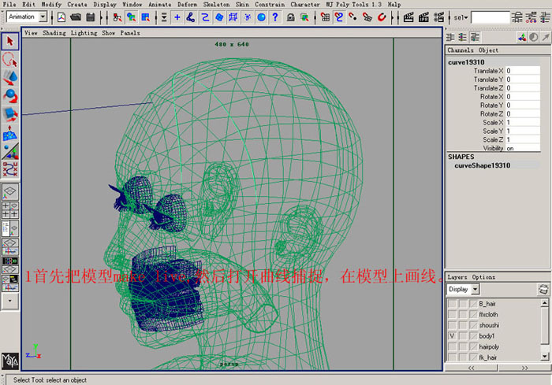Activate the Show Manipulator tool
The height and width of the screenshot is (385, 552).
(9, 151)
